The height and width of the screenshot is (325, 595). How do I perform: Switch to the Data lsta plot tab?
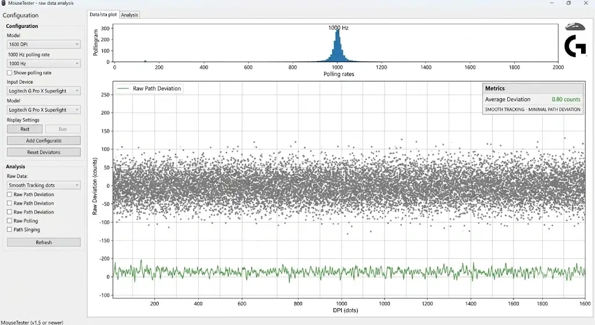(x=103, y=15)
